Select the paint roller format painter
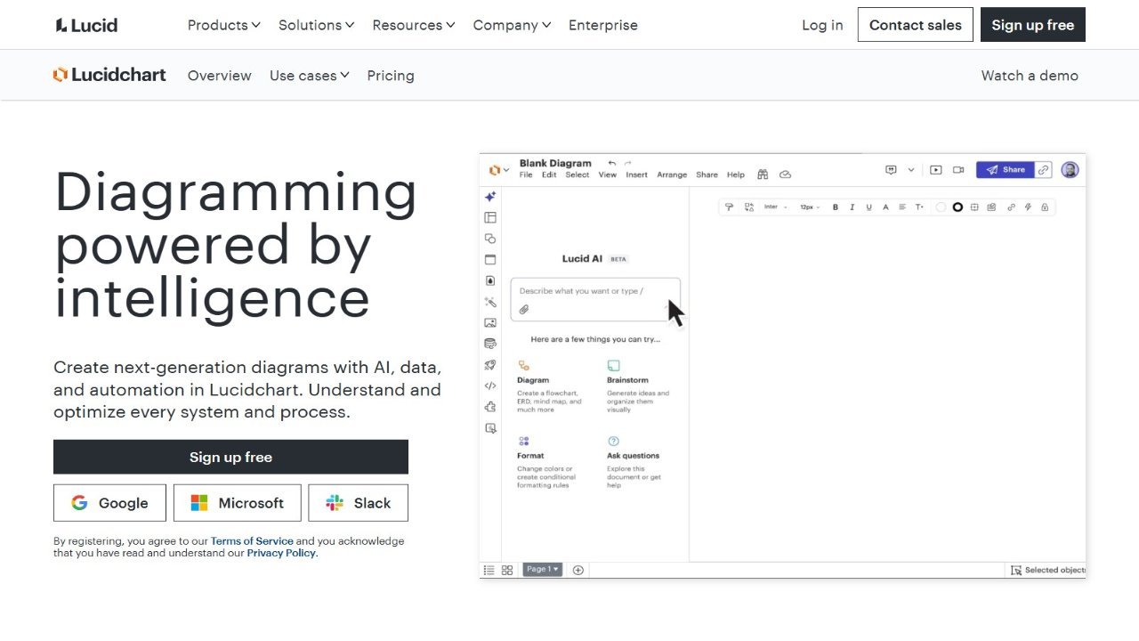The width and height of the screenshot is (1139, 641). pyautogui.click(x=729, y=207)
